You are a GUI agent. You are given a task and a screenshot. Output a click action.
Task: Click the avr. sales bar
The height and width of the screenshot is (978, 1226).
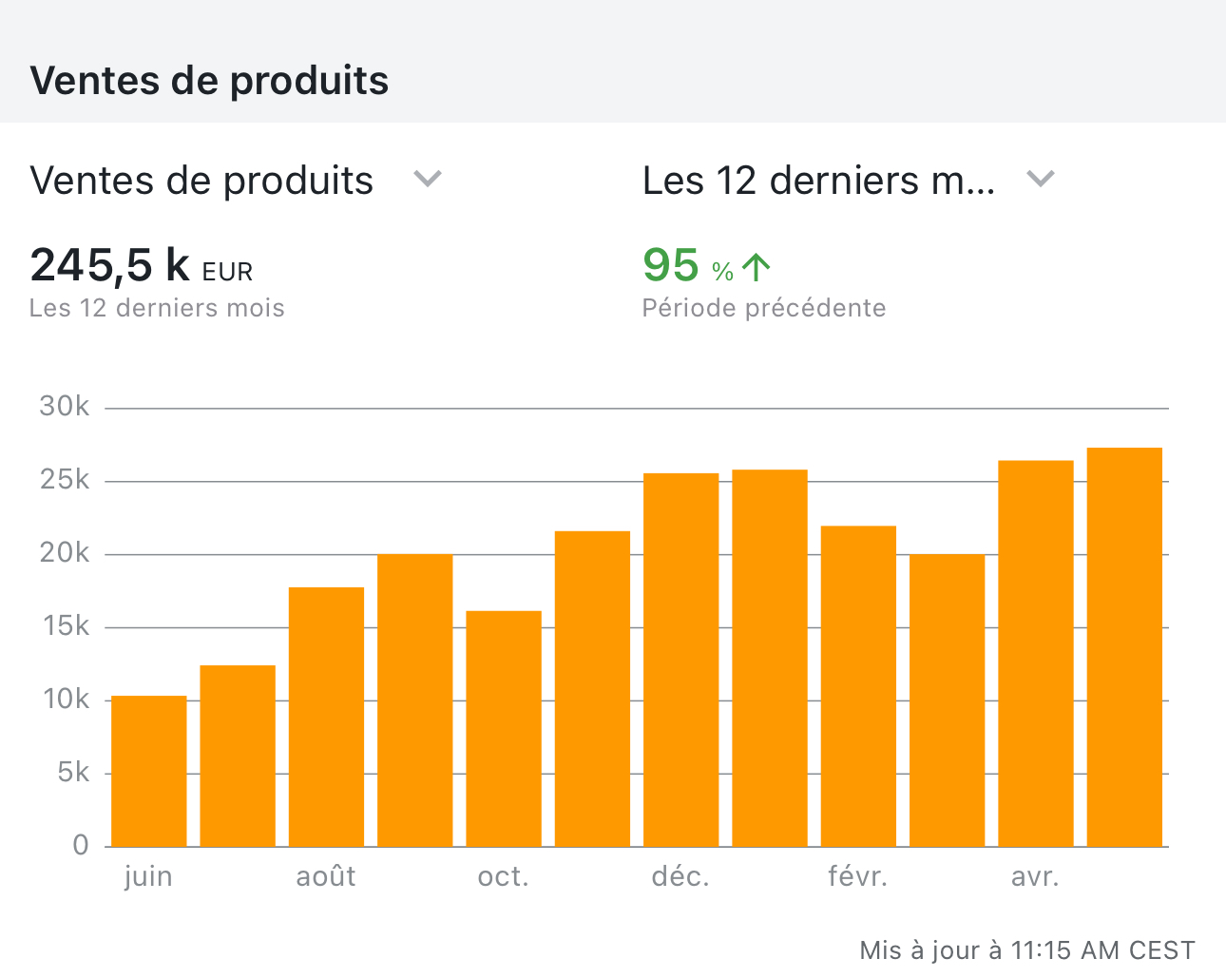(x=1036, y=654)
